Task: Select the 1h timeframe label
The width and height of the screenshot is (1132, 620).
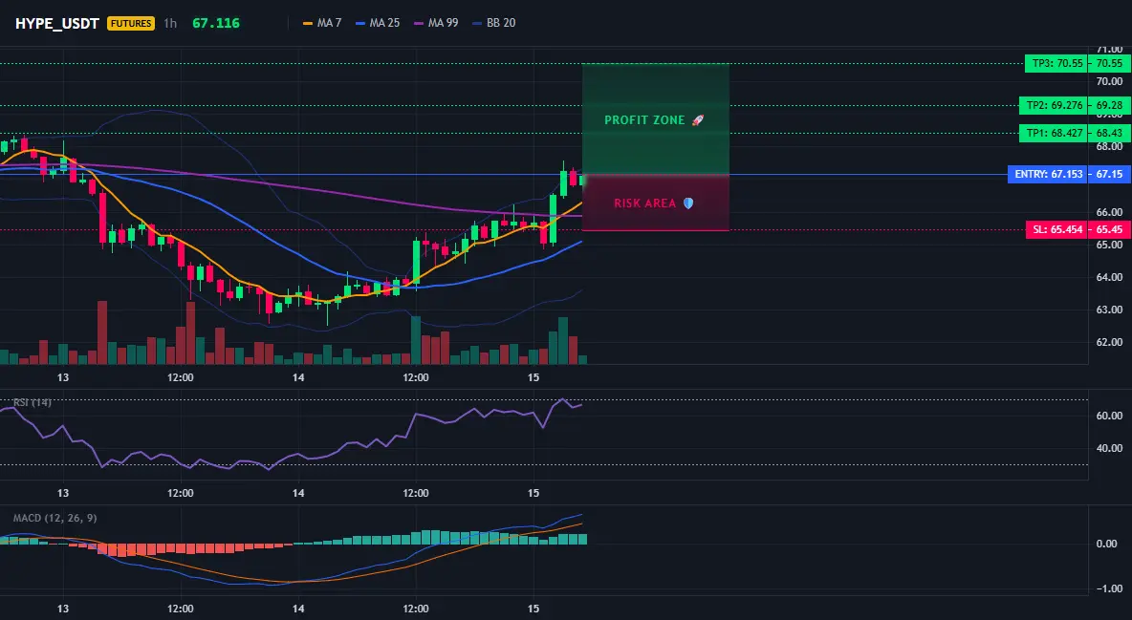Action: coord(170,23)
